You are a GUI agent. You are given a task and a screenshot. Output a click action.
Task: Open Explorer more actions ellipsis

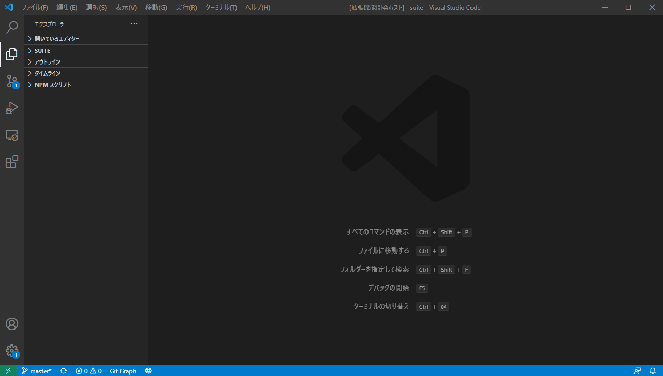click(134, 24)
